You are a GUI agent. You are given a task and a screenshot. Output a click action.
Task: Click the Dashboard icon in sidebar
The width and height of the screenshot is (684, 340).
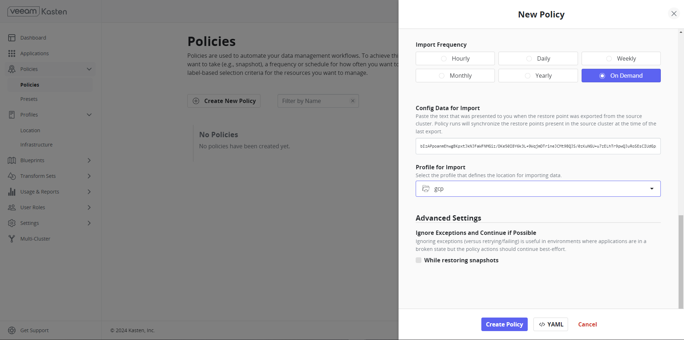12,38
